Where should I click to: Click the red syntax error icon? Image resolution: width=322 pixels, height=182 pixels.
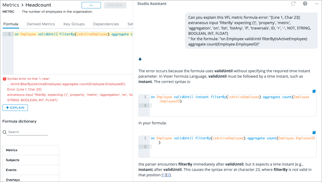[x=4, y=79]
